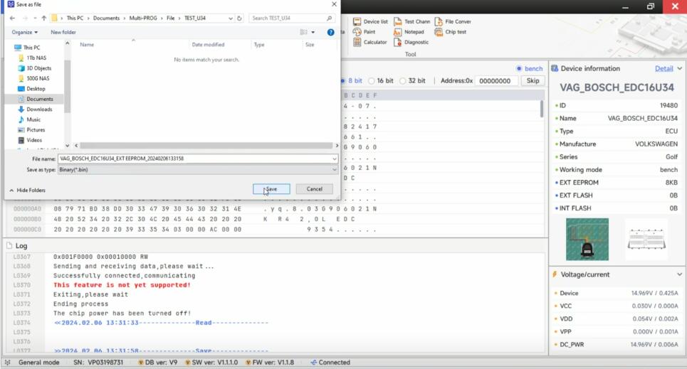Open the view options dropdown arrow
The height and width of the screenshot is (369, 687).
313,33
